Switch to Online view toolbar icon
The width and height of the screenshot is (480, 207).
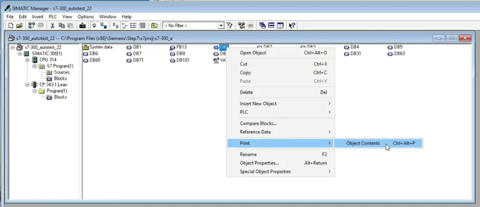(103, 25)
